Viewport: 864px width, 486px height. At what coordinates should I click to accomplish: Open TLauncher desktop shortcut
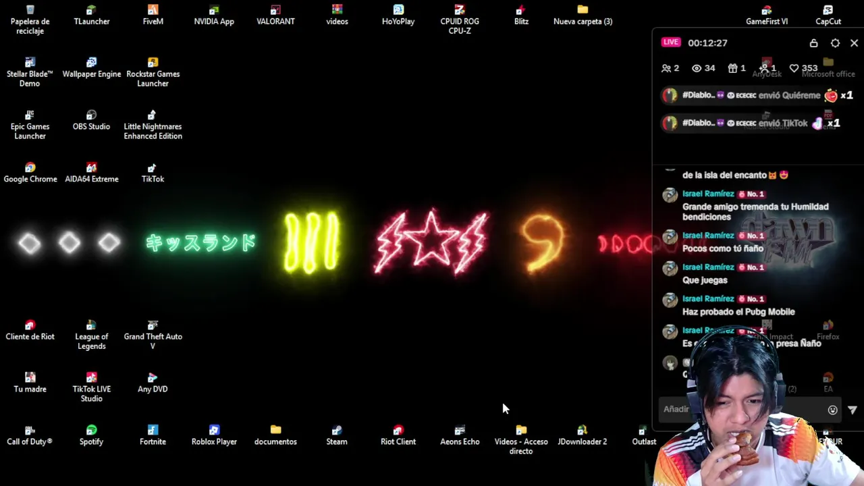tap(91, 15)
